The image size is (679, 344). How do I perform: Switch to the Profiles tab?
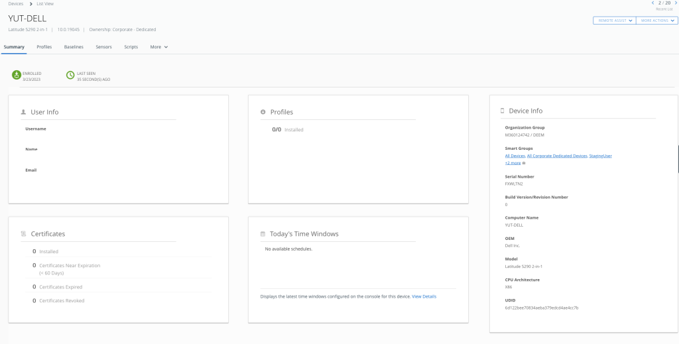point(44,47)
